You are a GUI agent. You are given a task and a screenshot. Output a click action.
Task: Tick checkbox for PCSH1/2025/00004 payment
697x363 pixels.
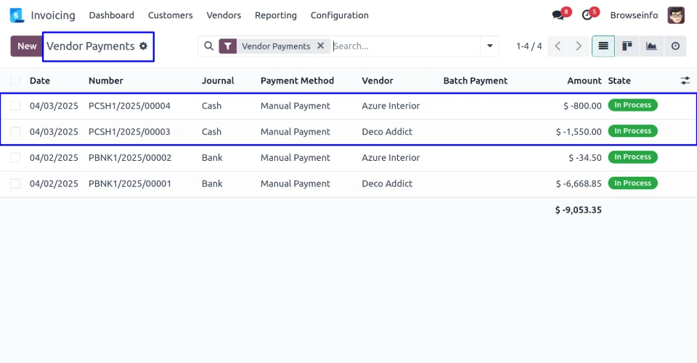coord(15,106)
